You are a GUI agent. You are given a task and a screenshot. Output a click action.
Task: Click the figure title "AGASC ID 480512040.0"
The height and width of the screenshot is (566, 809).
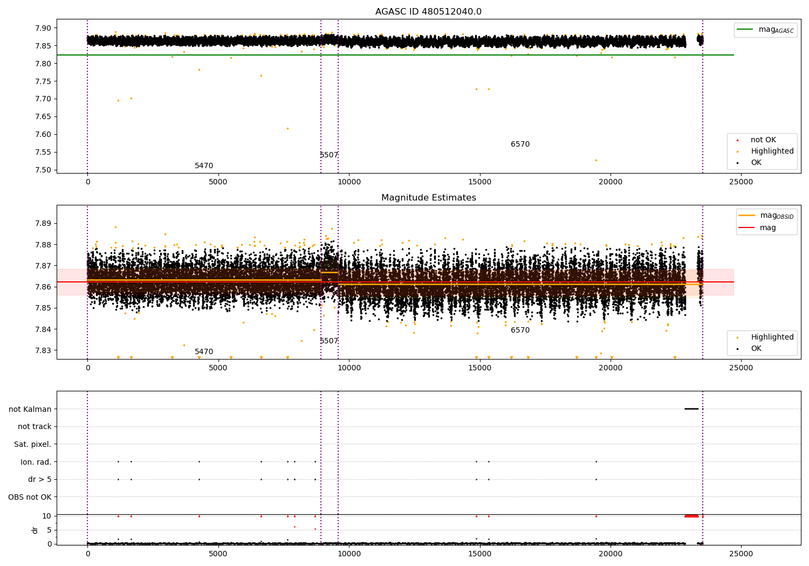pos(428,12)
